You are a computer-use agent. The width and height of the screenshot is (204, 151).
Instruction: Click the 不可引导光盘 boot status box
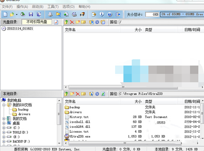pyautogui.click(x=37, y=22)
